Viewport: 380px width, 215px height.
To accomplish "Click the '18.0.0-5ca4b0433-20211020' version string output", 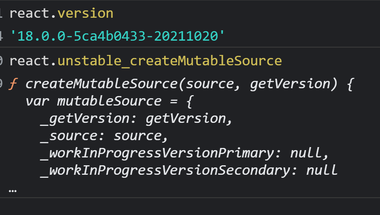I will tap(118, 36).
